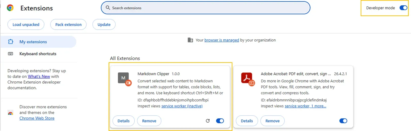
Task: Click ID efaidnbmnnnibpcajpcglclefindmkaj text
Action: 294,100
